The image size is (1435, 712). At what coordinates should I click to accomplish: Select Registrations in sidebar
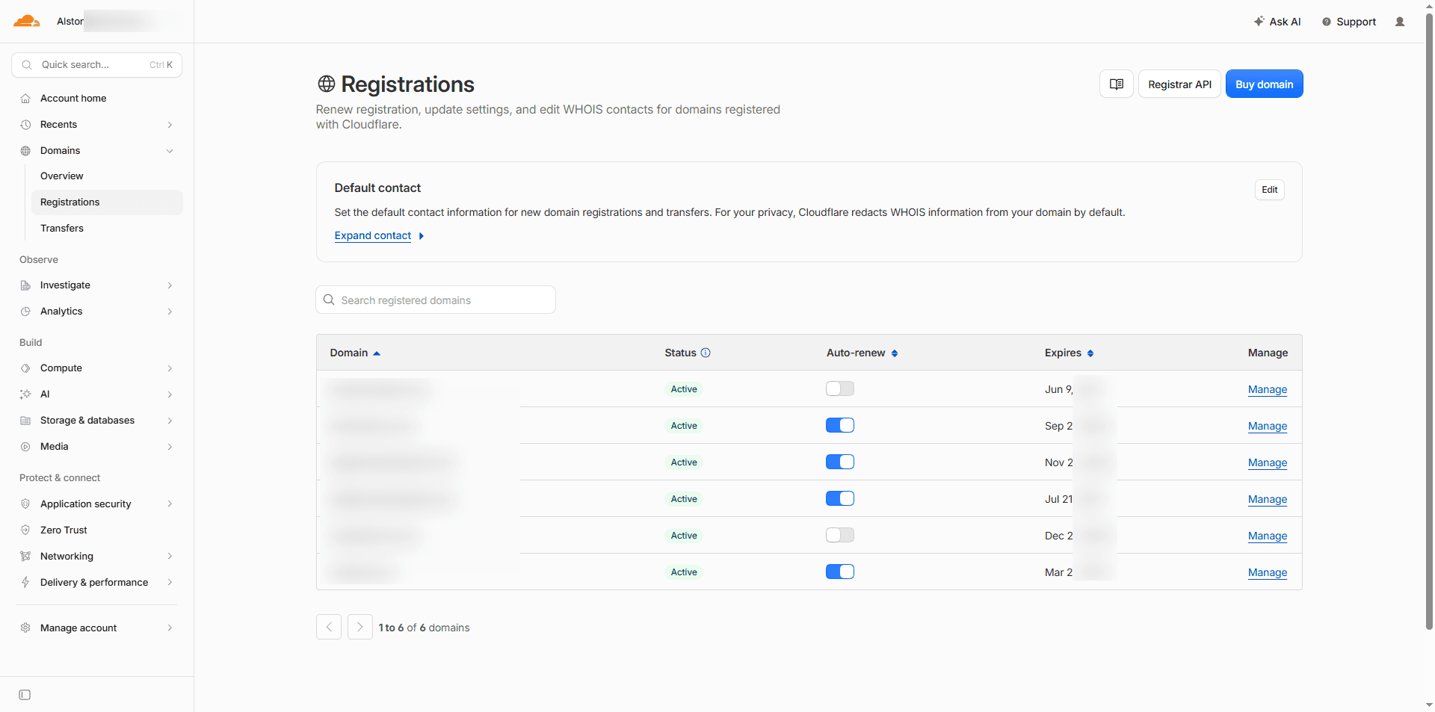coord(107,202)
